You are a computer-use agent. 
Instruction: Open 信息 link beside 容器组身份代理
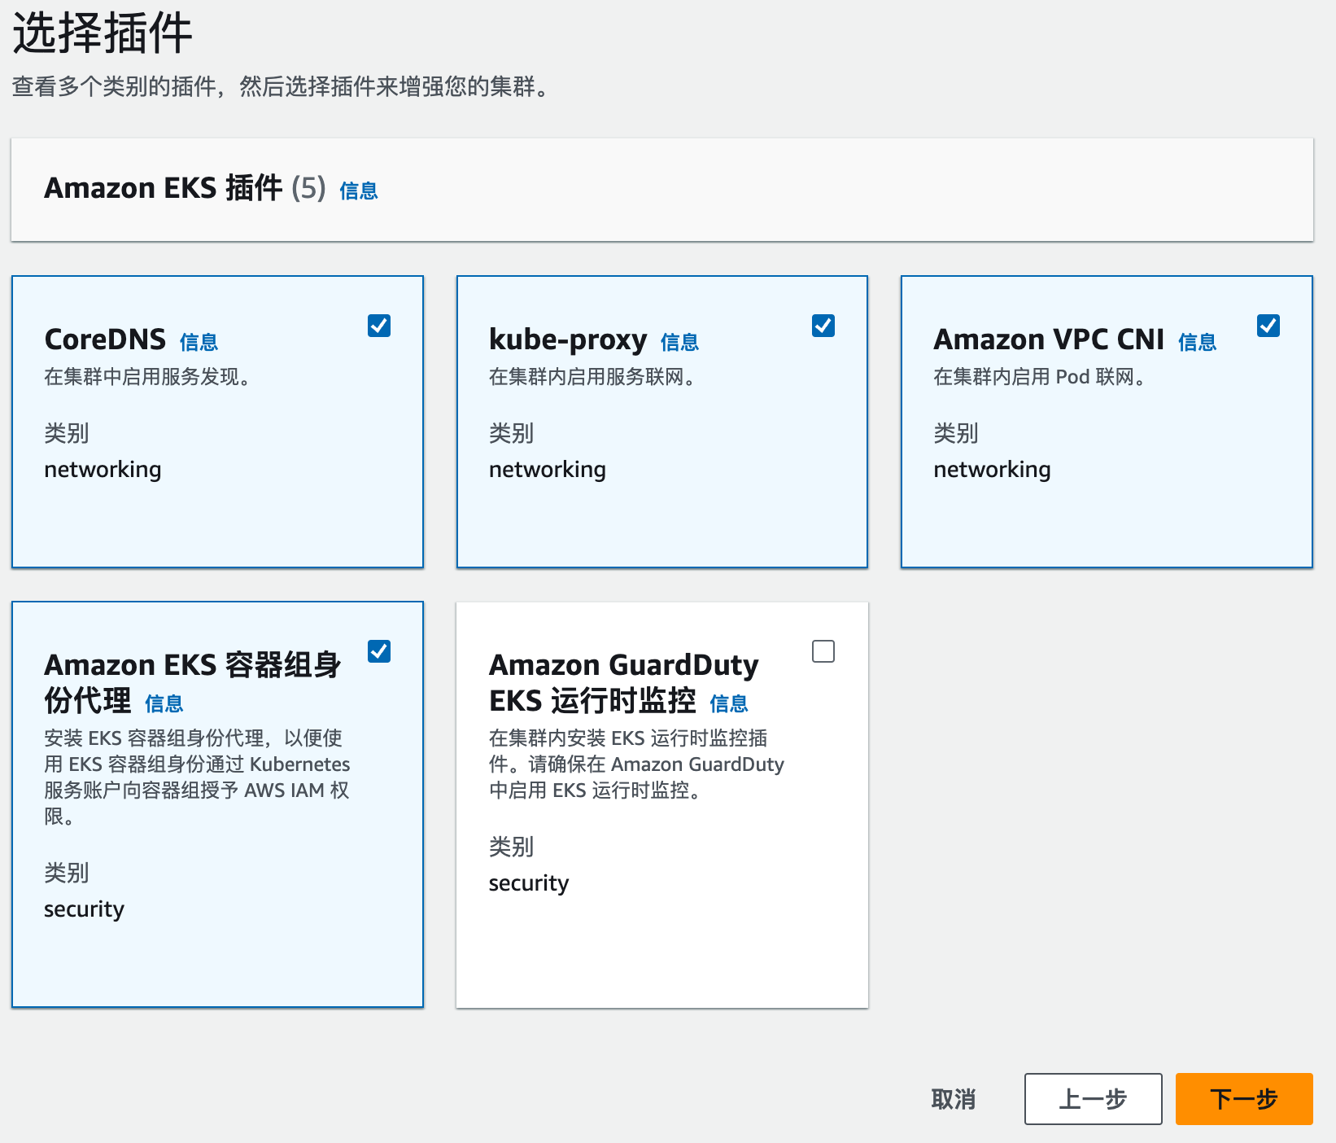[x=164, y=703]
